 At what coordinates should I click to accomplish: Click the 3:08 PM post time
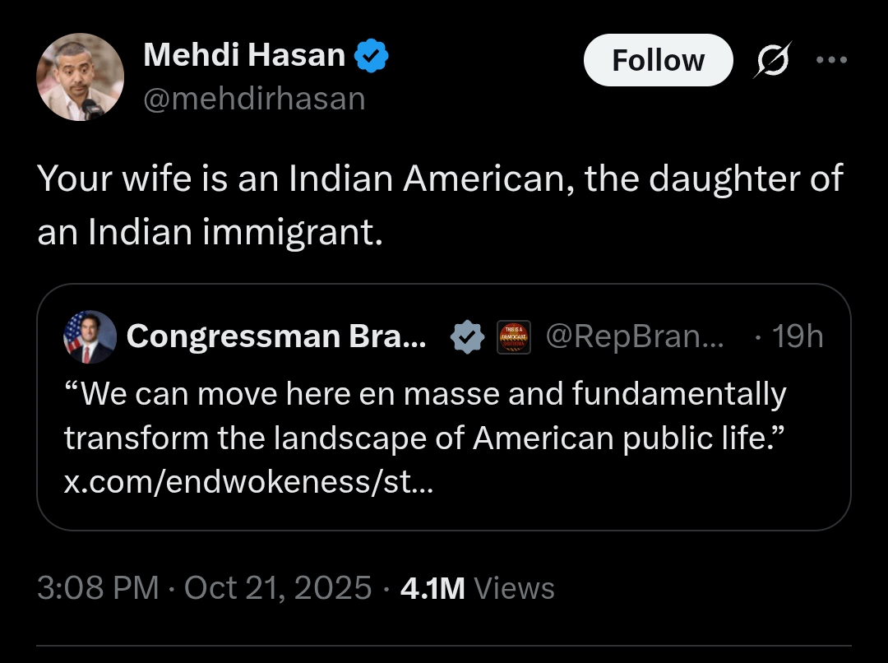click(98, 588)
